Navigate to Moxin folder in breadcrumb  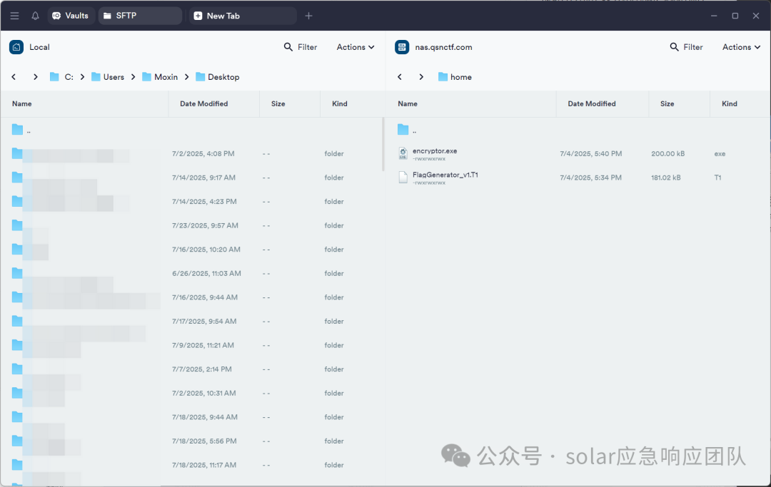(160, 77)
